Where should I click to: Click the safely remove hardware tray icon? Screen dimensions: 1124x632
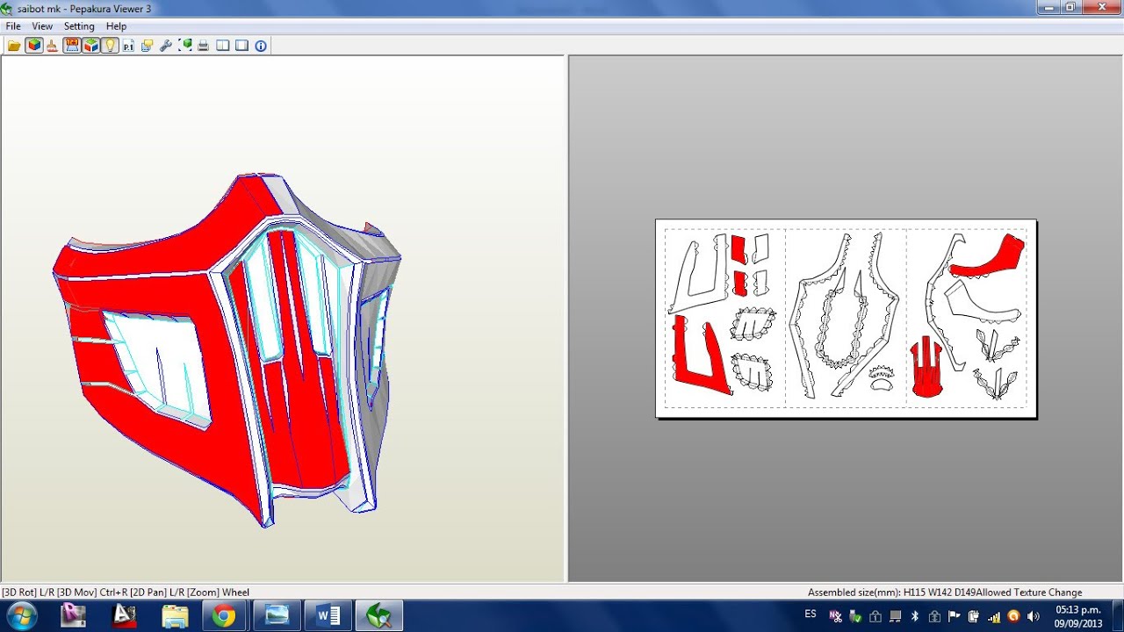(x=855, y=616)
